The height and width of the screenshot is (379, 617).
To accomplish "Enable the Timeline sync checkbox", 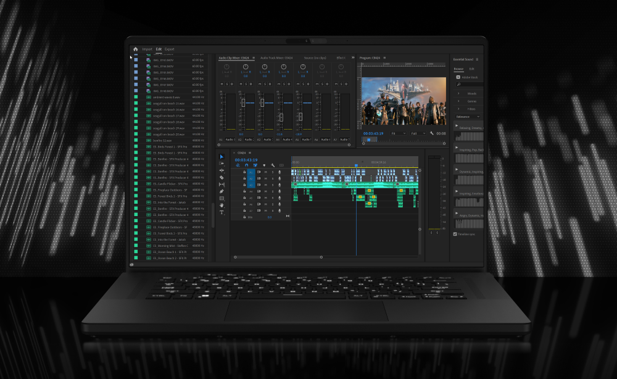I will [x=455, y=234].
